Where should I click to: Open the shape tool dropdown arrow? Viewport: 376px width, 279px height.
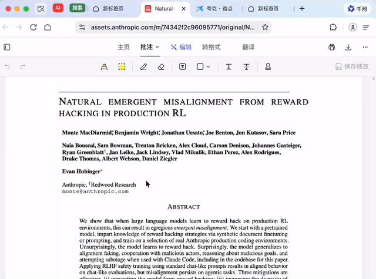(208, 67)
